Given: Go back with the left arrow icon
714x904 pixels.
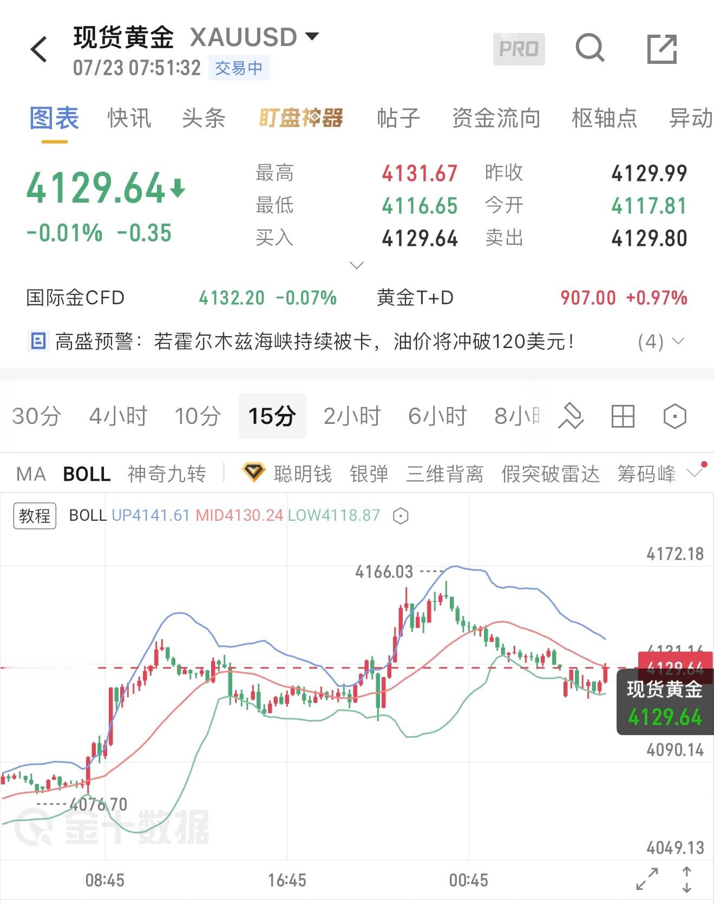Looking at the screenshot, I should point(39,50).
